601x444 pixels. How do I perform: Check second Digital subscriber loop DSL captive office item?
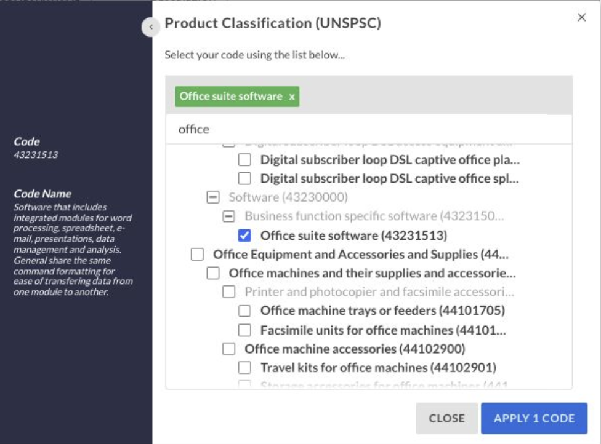pyautogui.click(x=244, y=179)
